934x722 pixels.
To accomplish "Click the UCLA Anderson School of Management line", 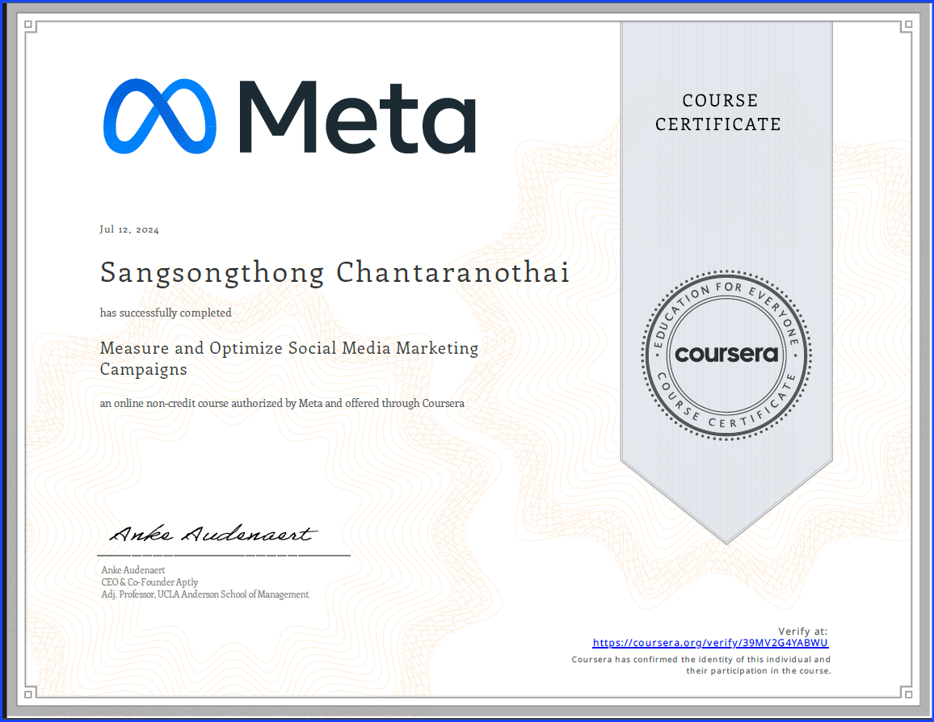I will [205, 594].
